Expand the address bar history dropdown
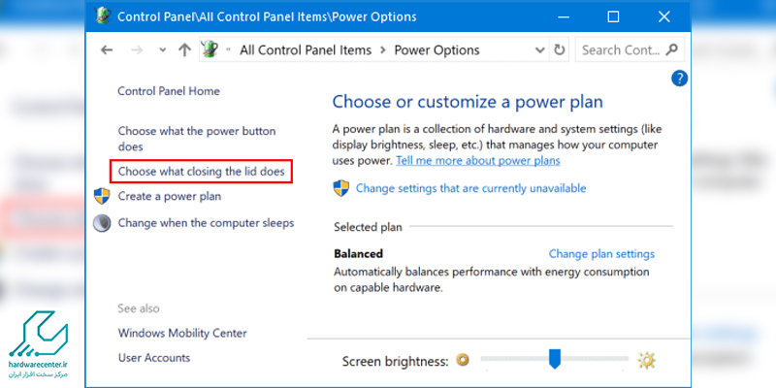The width and height of the screenshot is (776, 388). 539,49
